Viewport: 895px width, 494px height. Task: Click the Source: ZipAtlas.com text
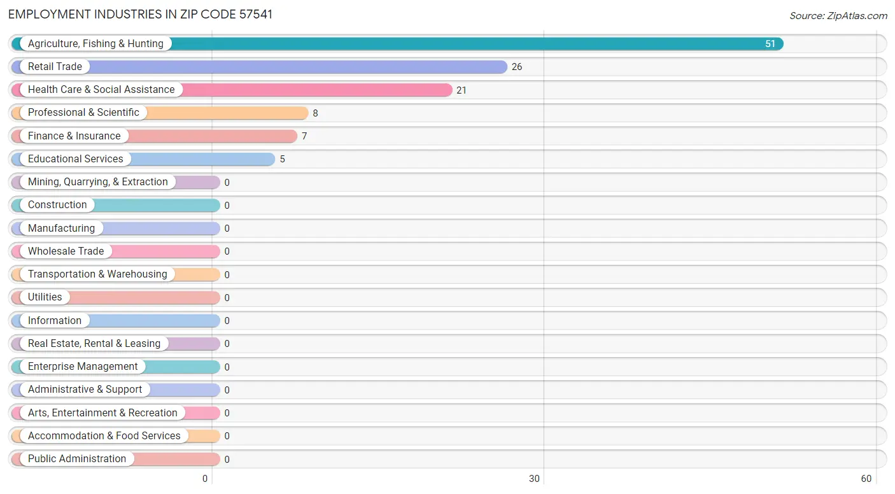(x=838, y=16)
